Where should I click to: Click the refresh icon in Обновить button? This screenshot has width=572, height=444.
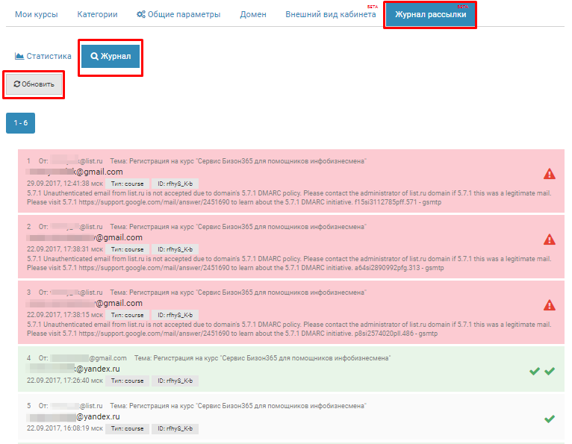click(x=16, y=84)
